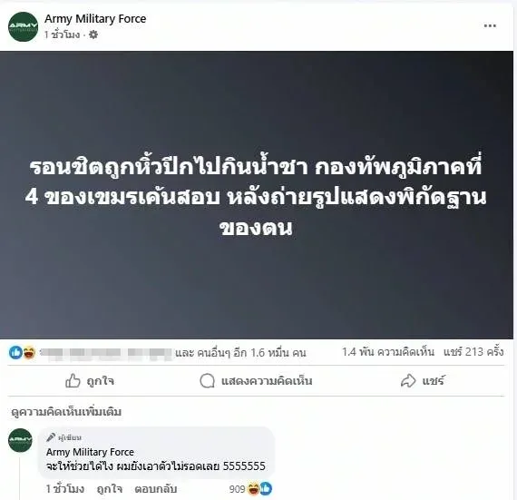Screen dimensions: 517x500
Task: Open the dark text post image
Action: pos(257,194)
